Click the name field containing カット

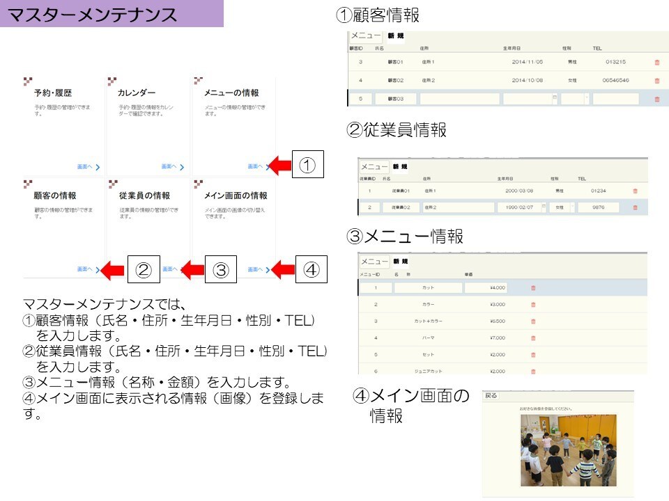tap(428, 288)
